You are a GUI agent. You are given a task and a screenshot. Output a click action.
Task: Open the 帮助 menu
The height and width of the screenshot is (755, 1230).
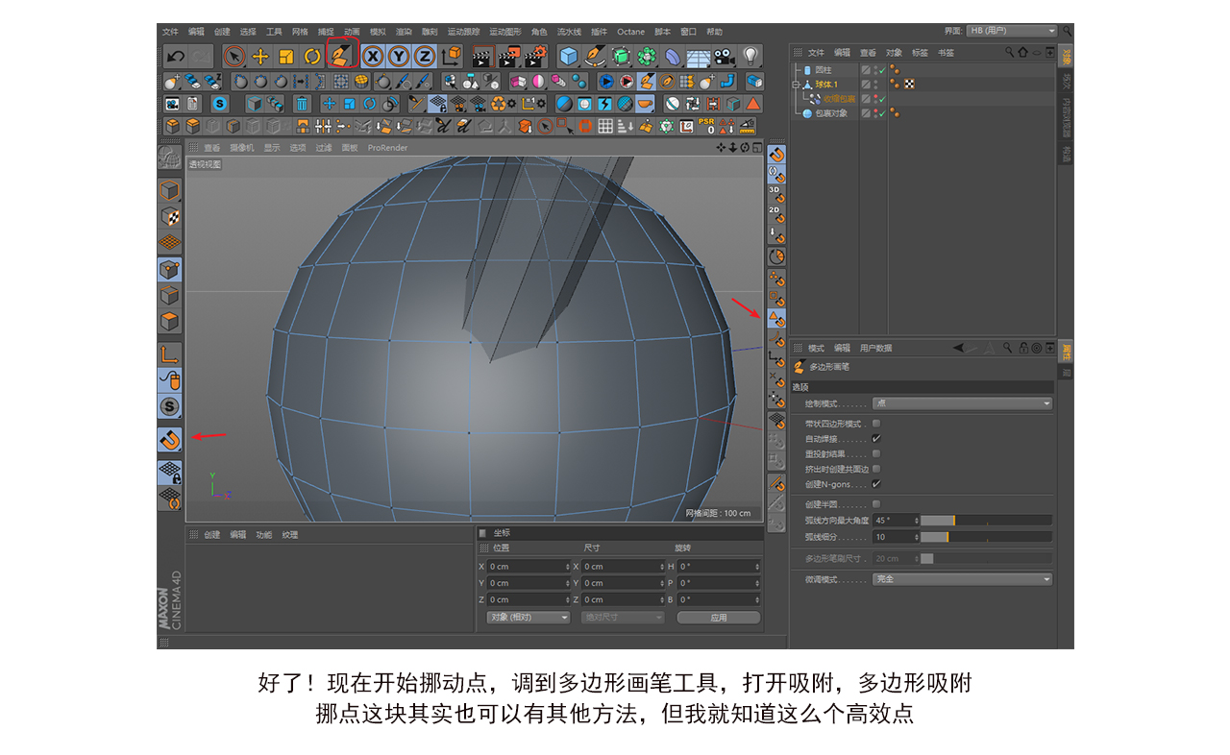tap(714, 32)
